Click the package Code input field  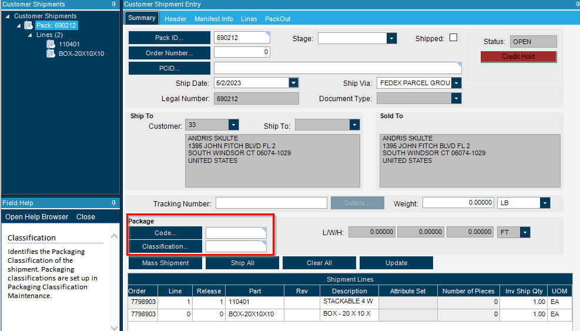pos(236,233)
